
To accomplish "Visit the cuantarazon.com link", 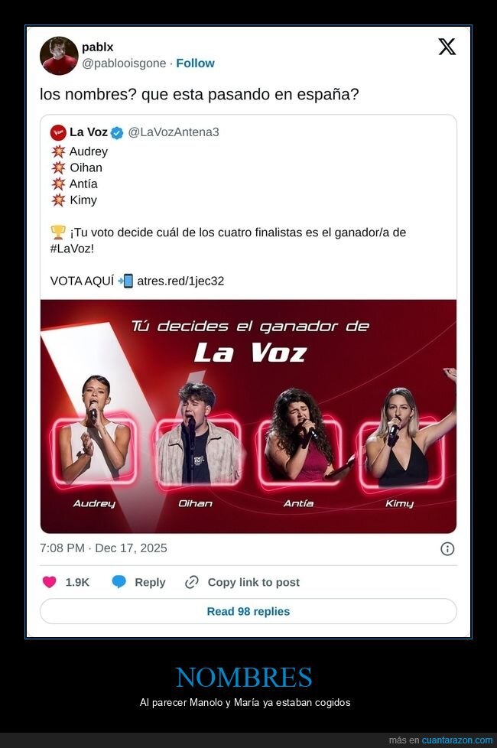I will [x=457, y=740].
